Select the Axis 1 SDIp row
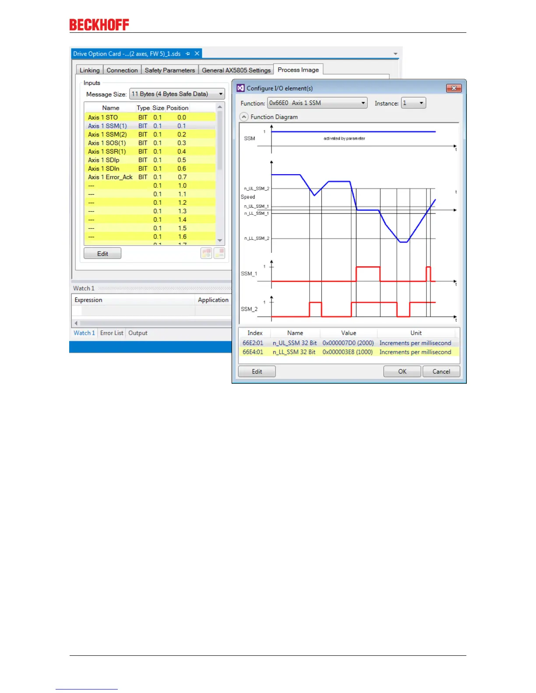Image resolution: width=536 pixels, height=693 pixels. coord(150,160)
